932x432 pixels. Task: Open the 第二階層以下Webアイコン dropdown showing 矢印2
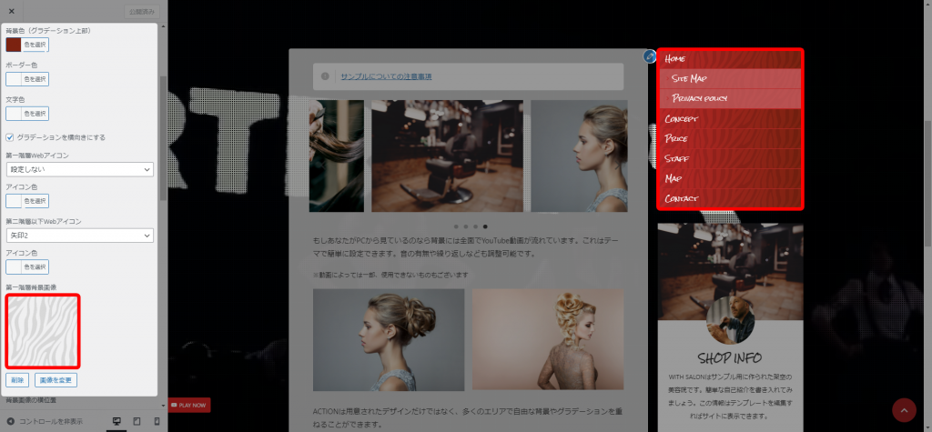click(79, 236)
